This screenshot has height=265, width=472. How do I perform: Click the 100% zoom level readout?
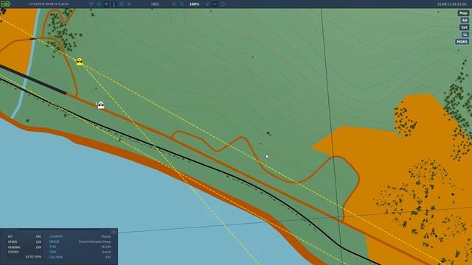click(x=194, y=4)
